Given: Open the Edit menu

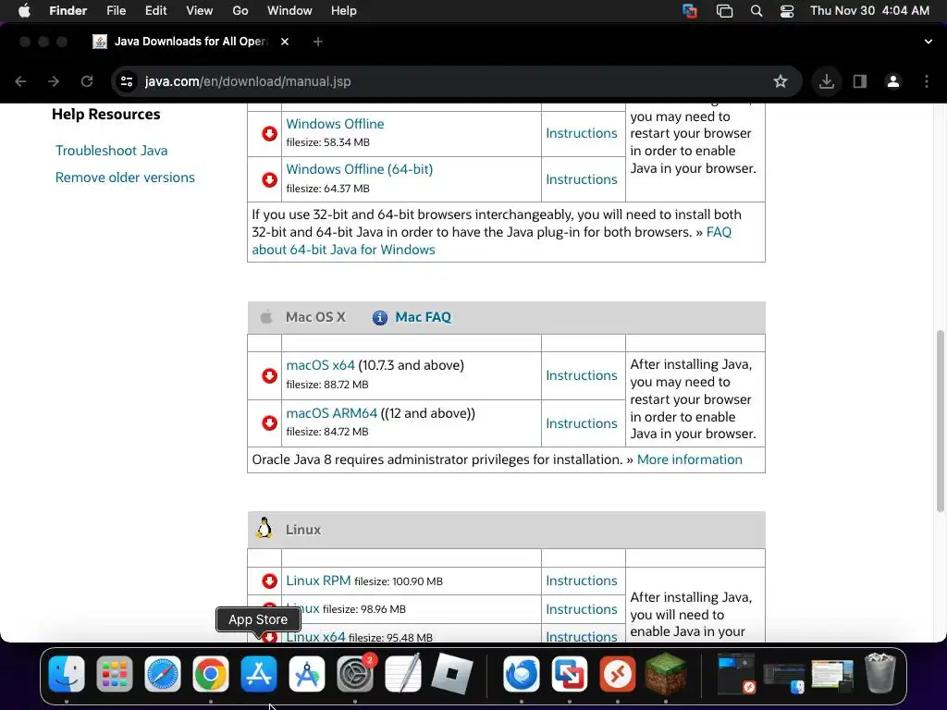Looking at the screenshot, I should tap(155, 11).
